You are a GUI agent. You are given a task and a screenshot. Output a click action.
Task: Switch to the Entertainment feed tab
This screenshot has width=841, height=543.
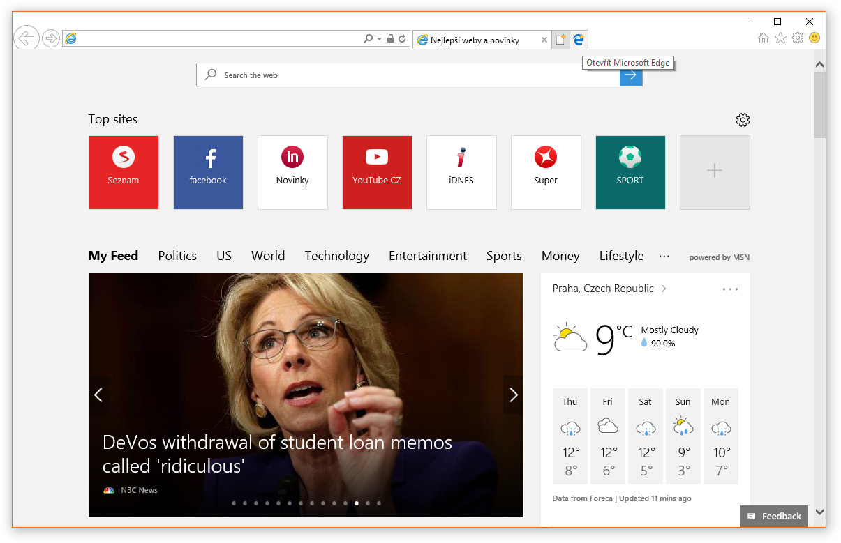(428, 256)
